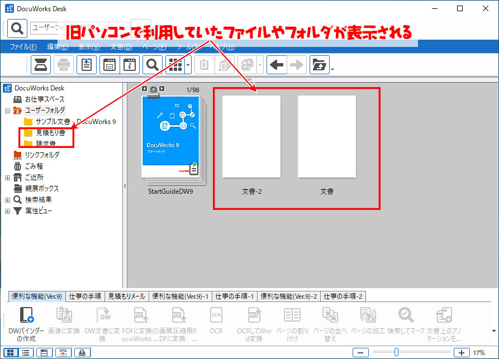Click the zoom slider handle in the status bar

(x=396, y=352)
